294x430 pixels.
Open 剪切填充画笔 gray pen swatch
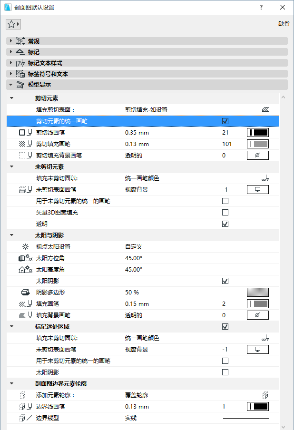pyautogui.click(x=258, y=144)
